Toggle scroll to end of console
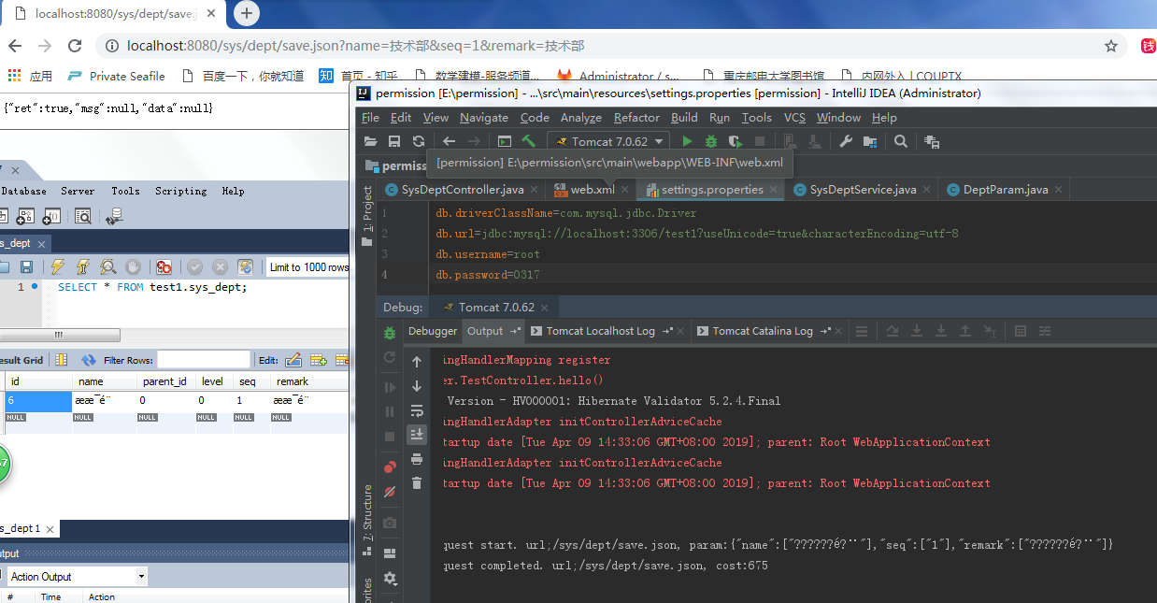The height and width of the screenshot is (603, 1157). [x=417, y=434]
